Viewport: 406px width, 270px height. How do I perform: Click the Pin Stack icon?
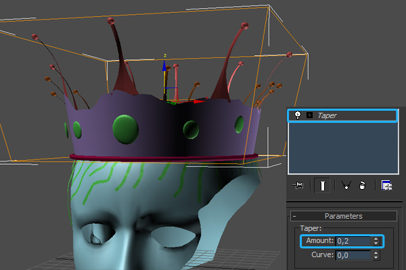[x=297, y=185]
